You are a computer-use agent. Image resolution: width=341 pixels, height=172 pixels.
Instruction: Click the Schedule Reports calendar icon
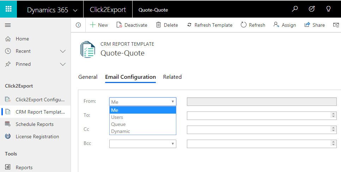pyautogui.click(x=8, y=124)
